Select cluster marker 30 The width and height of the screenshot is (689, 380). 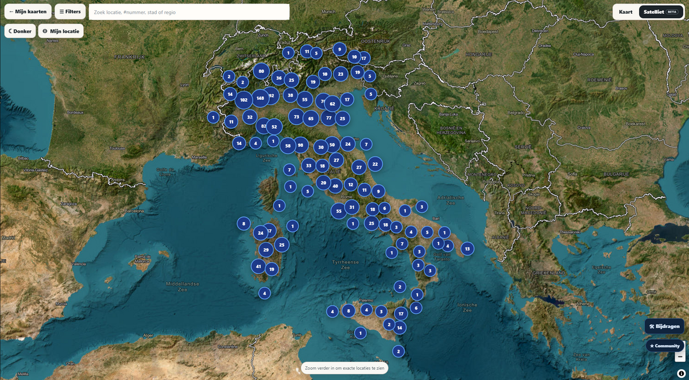pyautogui.click(x=321, y=148)
